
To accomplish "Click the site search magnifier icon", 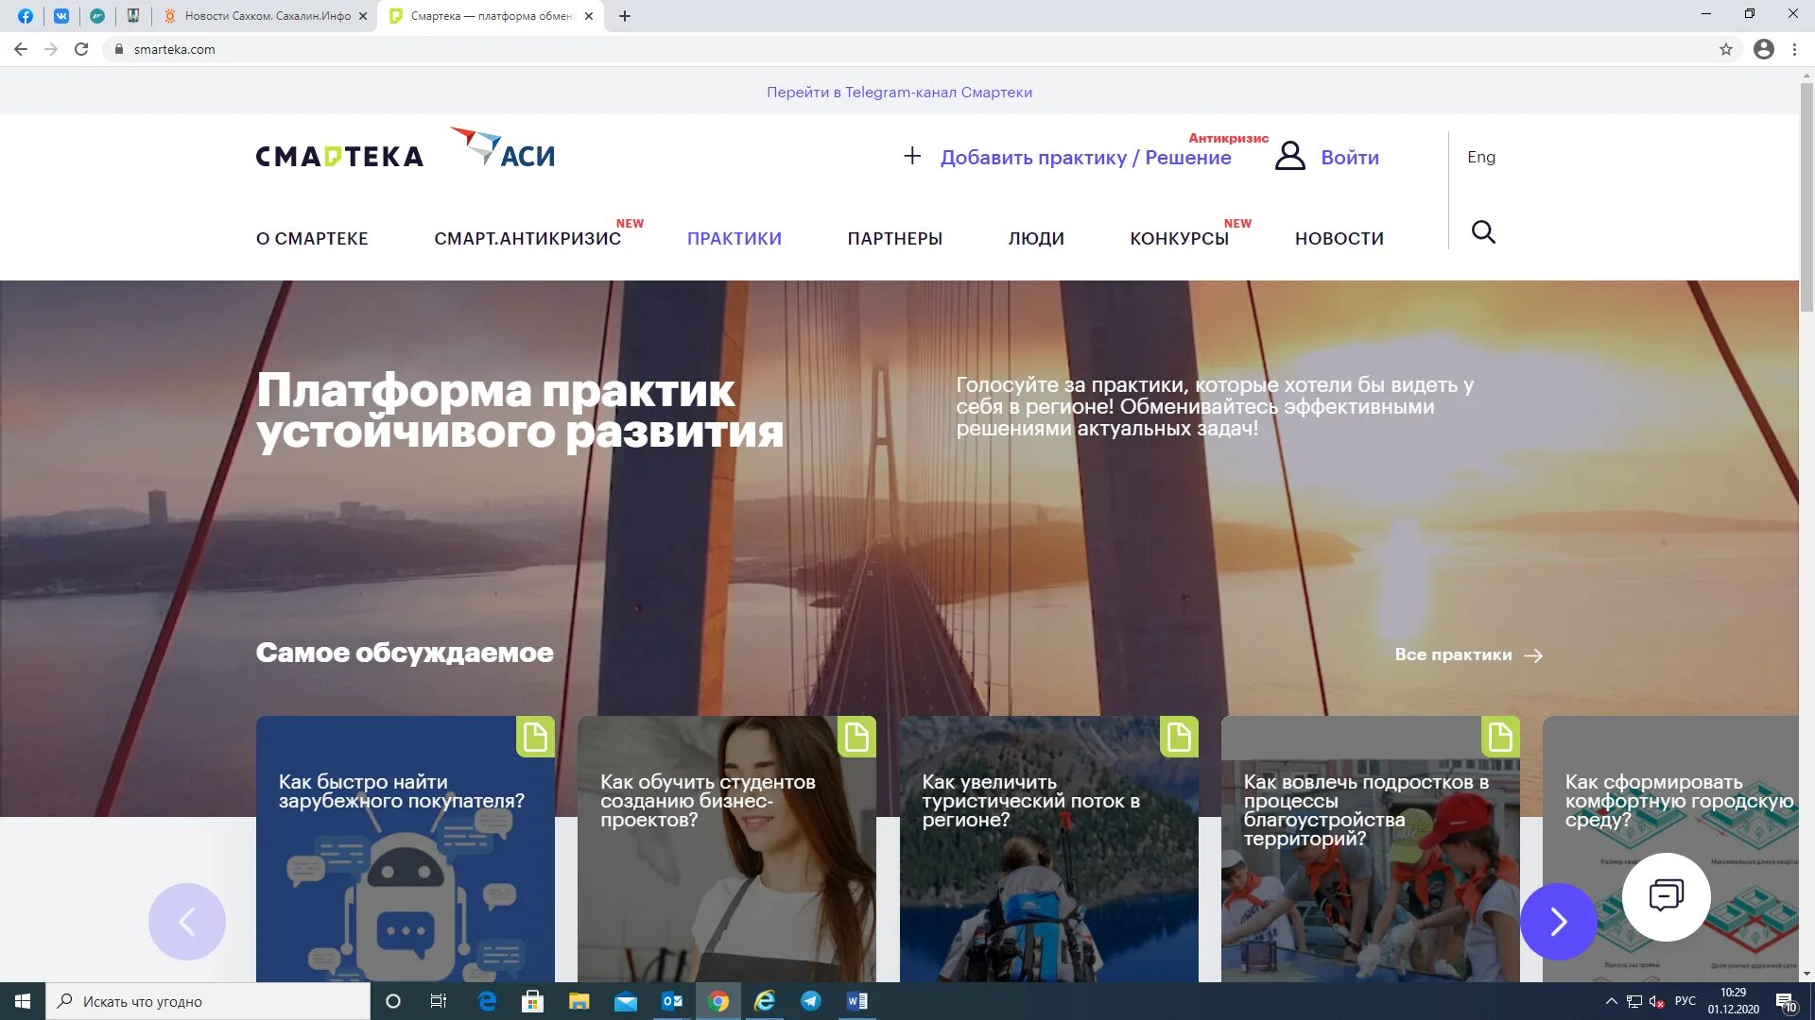I will (1483, 232).
